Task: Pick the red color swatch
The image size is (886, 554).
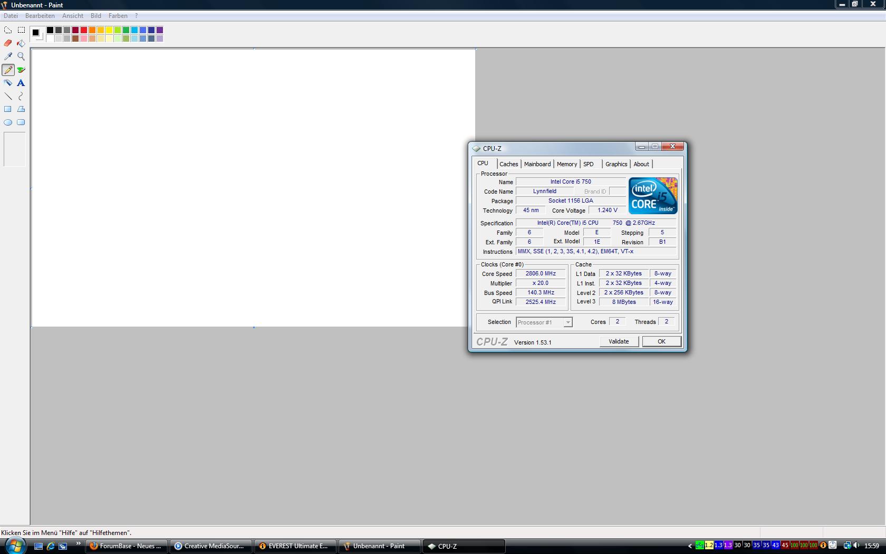Action: click(84, 30)
